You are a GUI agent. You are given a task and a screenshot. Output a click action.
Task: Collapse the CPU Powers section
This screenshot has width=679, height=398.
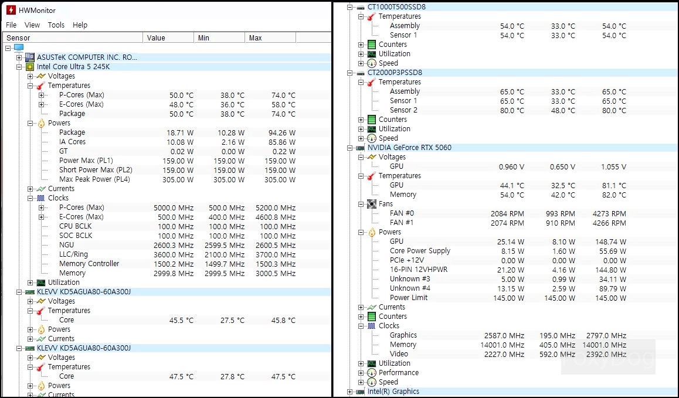30,124
